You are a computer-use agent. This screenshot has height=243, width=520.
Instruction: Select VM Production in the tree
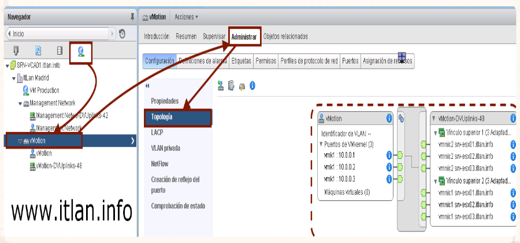[x=44, y=90]
